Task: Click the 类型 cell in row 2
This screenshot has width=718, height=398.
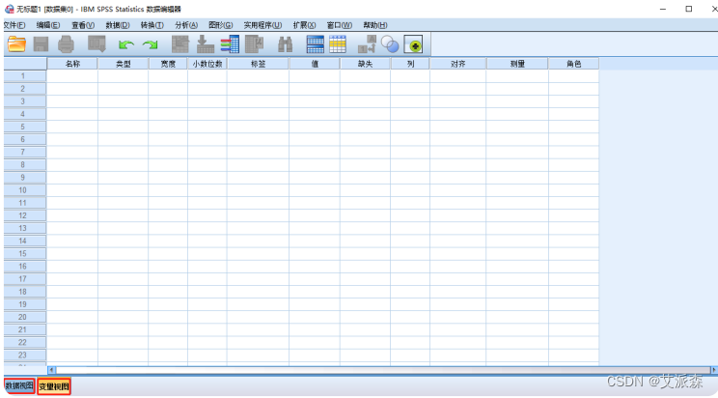Action: click(124, 89)
